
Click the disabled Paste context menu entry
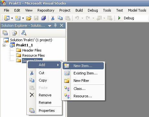[x=44, y=88]
